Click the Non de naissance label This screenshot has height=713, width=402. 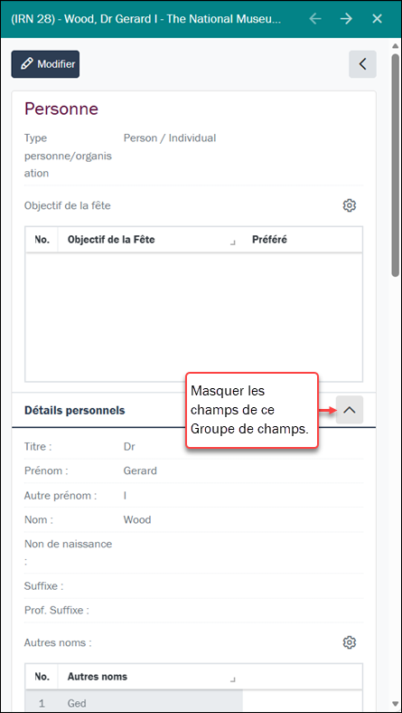[68, 552]
